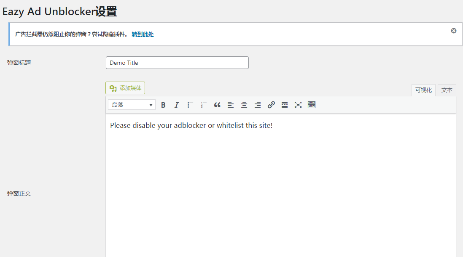The image size is (463, 257).
Task: Toggle bold formatting in editor toolbar
Action: click(163, 105)
